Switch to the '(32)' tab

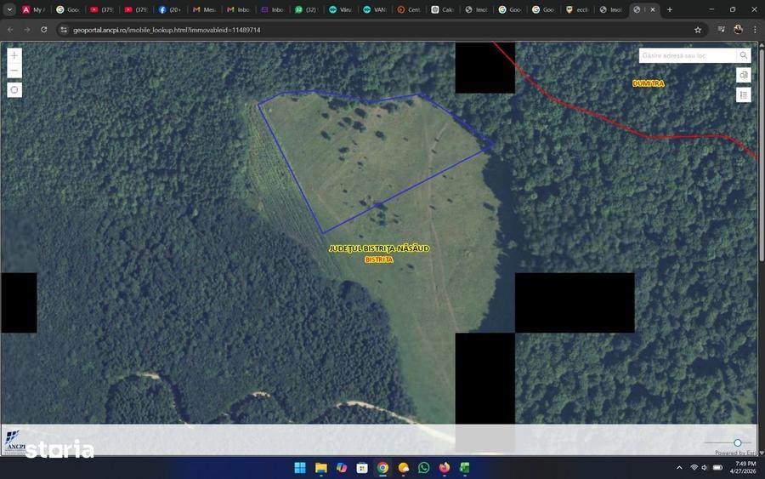point(306,9)
